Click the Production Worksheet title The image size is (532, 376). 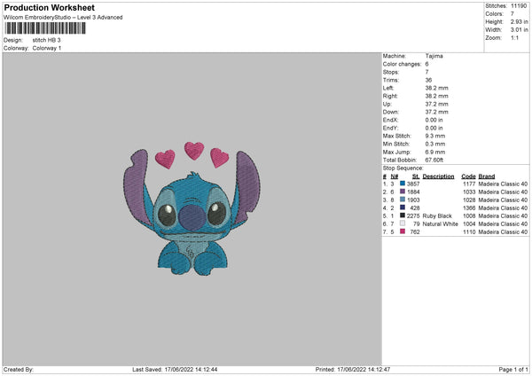(x=50, y=7)
